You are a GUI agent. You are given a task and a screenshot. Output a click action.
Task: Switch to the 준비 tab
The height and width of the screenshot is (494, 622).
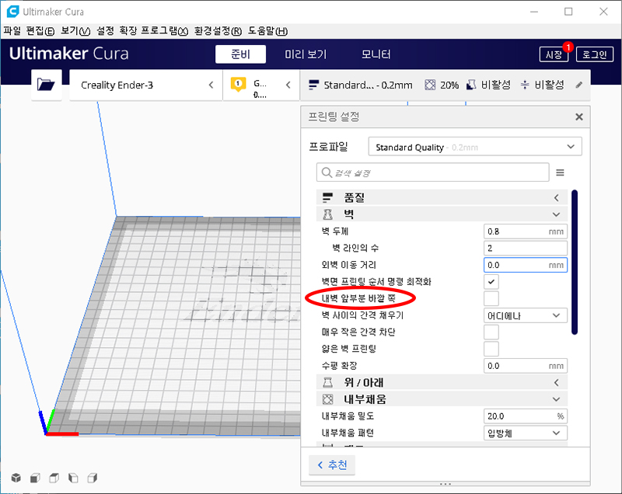240,54
